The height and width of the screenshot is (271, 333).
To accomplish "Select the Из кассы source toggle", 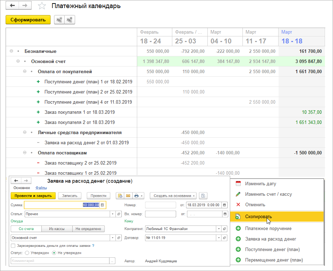I will point(56,229).
